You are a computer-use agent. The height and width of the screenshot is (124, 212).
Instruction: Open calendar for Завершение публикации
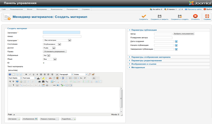click(176, 49)
